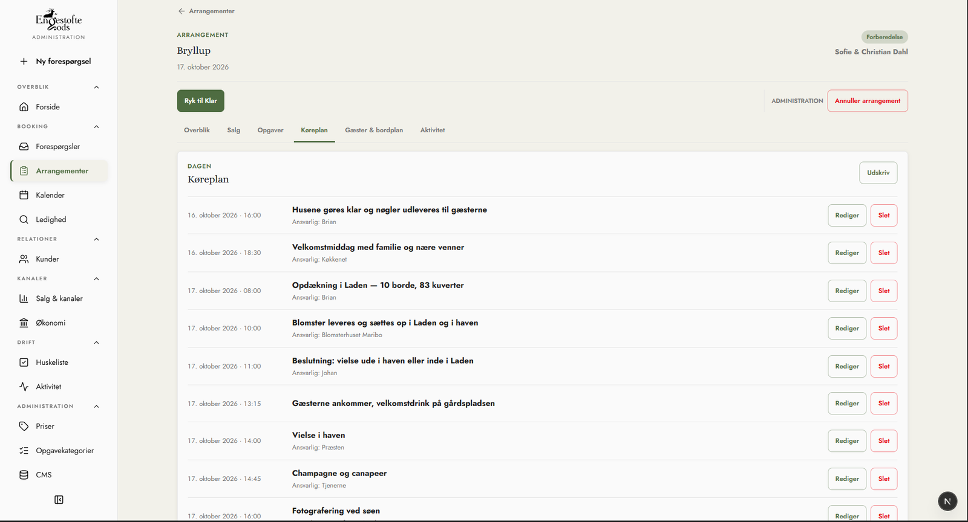Image resolution: width=968 pixels, height=522 pixels.
Task: Click the Ryk til Klar button
Action: click(x=201, y=101)
